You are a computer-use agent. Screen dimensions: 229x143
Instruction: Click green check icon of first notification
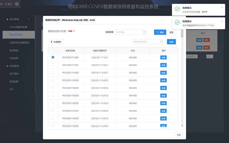click(x=177, y=9)
